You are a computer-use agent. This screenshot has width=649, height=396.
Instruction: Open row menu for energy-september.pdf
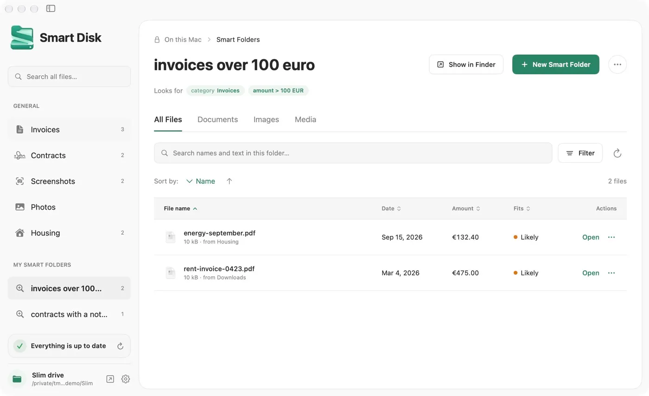coord(611,237)
